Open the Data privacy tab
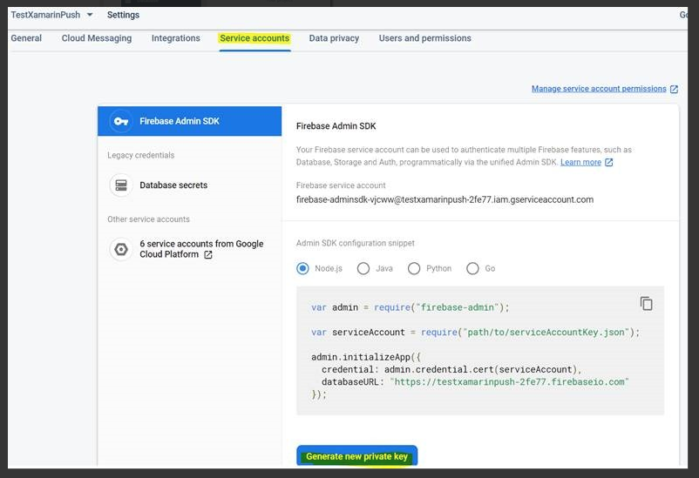 (334, 38)
